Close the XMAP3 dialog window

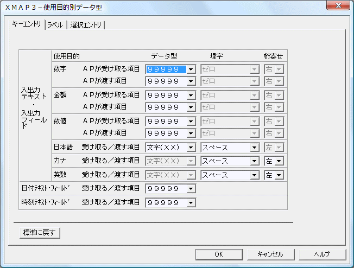pos(338,5)
